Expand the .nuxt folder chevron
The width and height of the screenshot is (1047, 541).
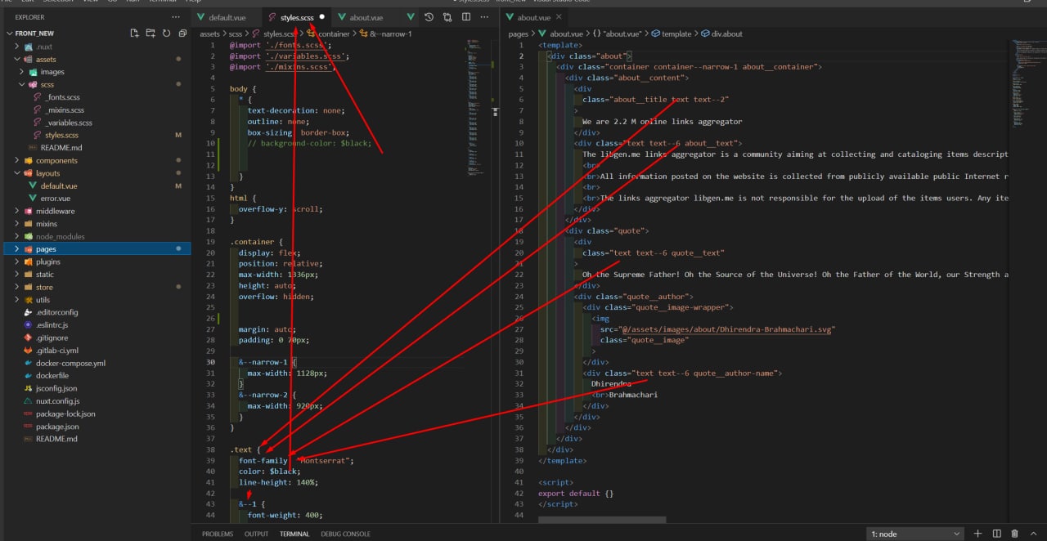(16, 47)
